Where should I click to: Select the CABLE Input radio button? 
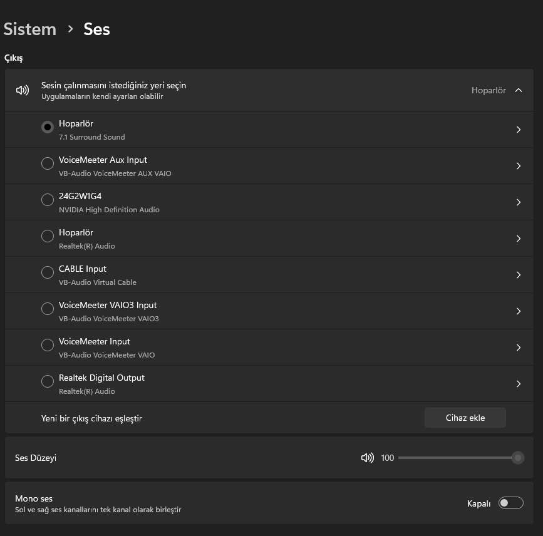47,272
